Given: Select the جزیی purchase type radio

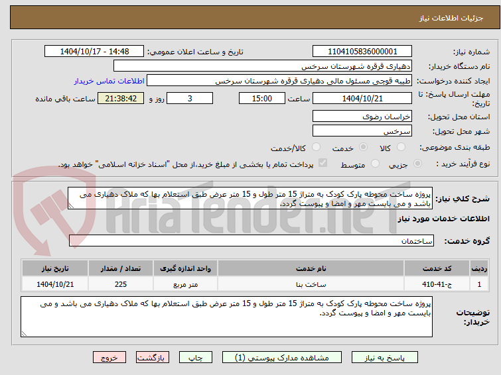Looking at the screenshot, I should [x=417, y=164].
